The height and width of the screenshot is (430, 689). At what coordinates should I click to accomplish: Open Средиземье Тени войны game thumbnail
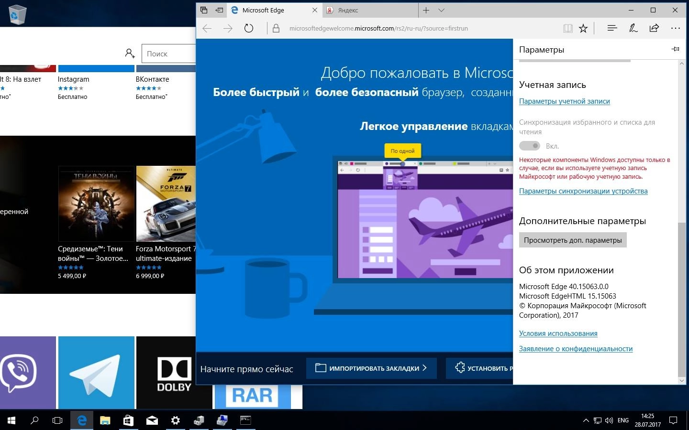(x=96, y=204)
